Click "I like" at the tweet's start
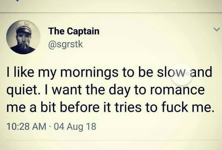This screenshot has height=150, width=222. (17, 73)
